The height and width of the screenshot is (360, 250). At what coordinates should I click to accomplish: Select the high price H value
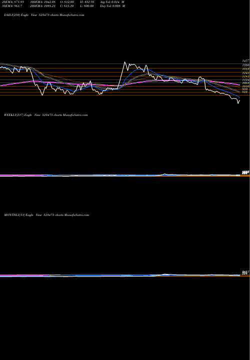pyautogui.click(x=87, y=2)
